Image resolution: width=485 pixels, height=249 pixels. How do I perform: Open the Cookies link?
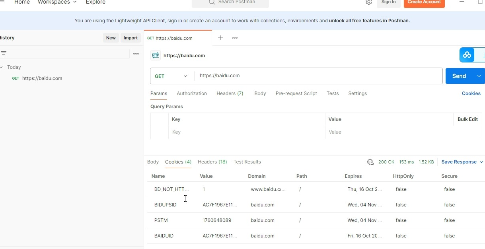tap(471, 93)
